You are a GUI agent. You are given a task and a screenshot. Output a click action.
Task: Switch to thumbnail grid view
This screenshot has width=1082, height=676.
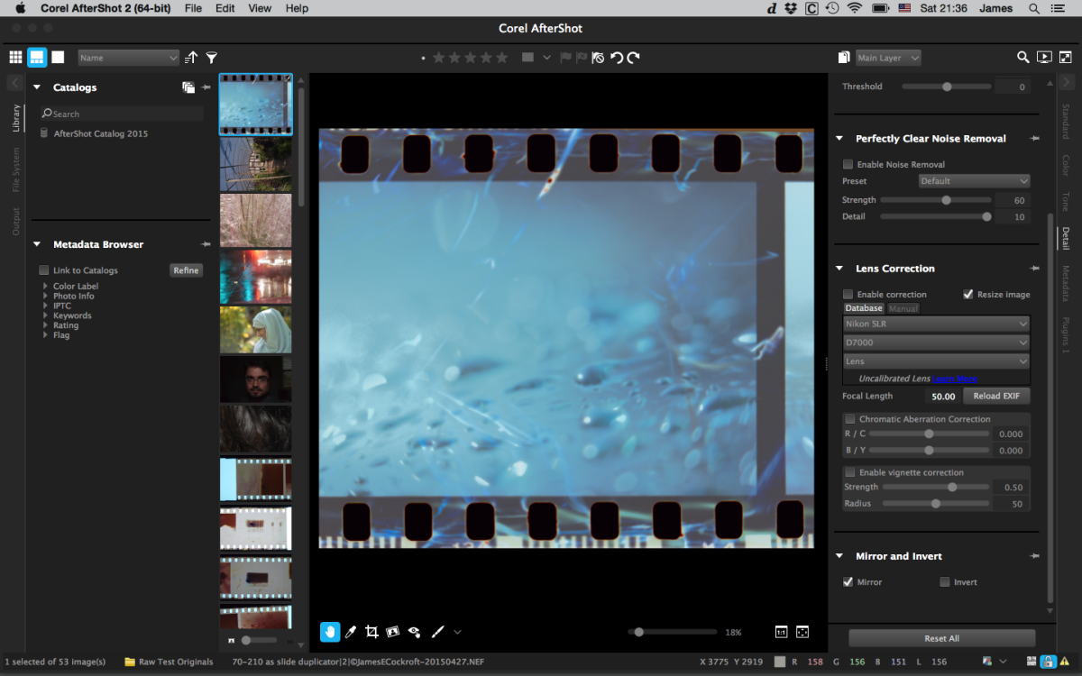15,57
